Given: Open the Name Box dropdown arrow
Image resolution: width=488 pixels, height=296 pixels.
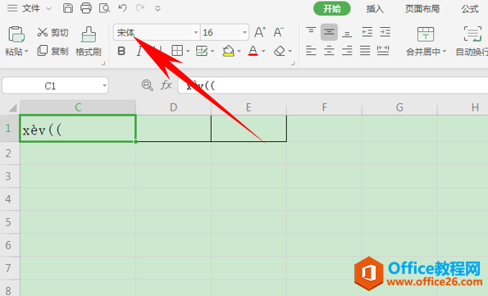Looking at the screenshot, I should click(x=105, y=85).
